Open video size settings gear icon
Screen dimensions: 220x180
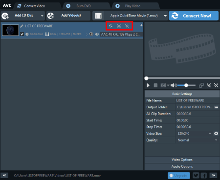[216, 134]
